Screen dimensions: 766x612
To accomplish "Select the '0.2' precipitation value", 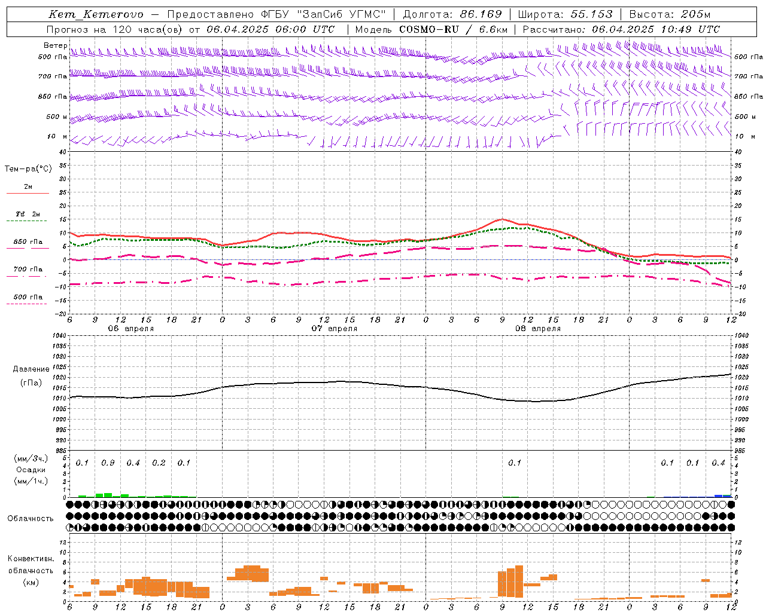I will point(159,463).
